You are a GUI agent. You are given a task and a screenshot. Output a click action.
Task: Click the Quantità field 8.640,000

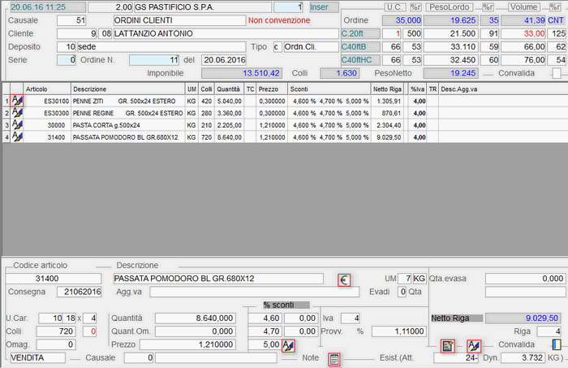pyautogui.click(x=196, y=318)
